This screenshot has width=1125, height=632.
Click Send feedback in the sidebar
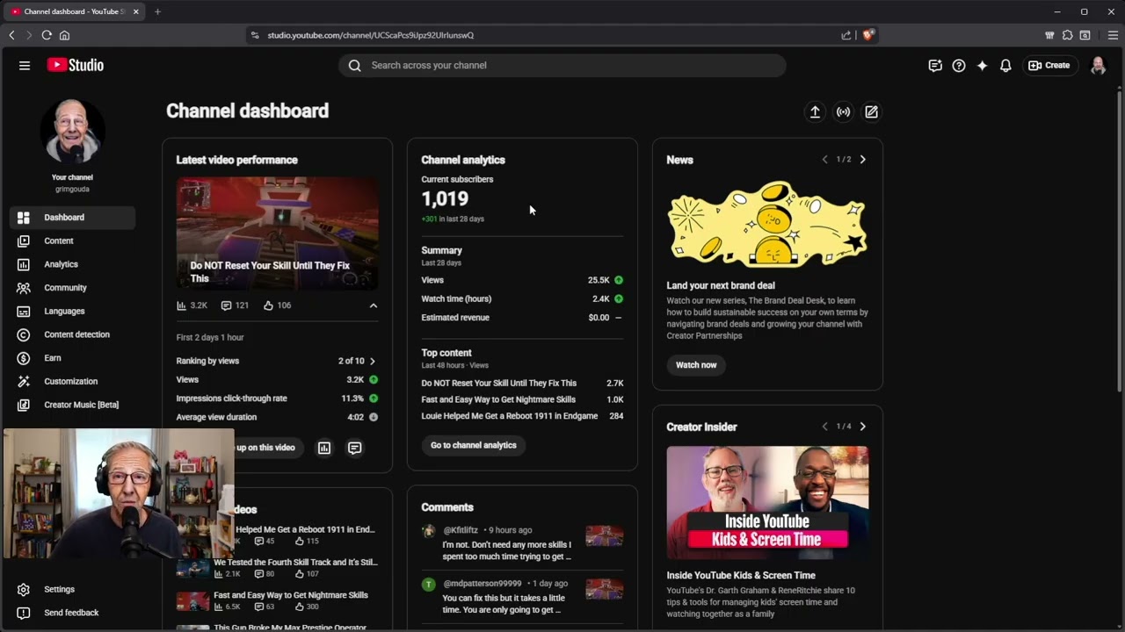72,613
